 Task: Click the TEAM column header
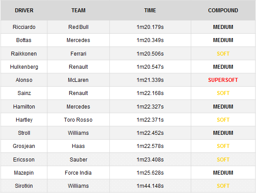(78, 11)
